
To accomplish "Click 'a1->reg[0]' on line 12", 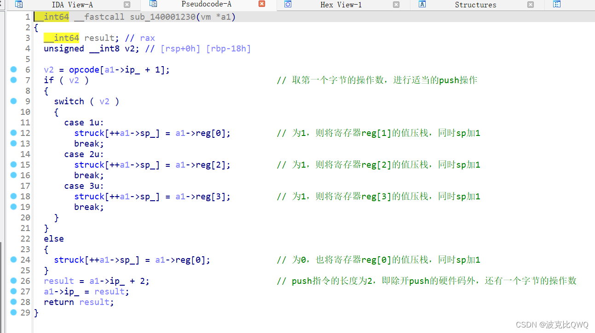I will pos(201,133).
